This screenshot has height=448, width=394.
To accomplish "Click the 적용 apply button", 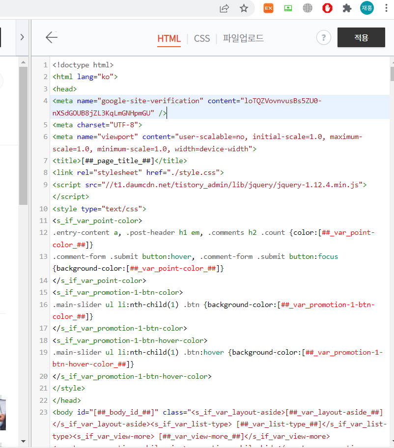I will (361, 37).
